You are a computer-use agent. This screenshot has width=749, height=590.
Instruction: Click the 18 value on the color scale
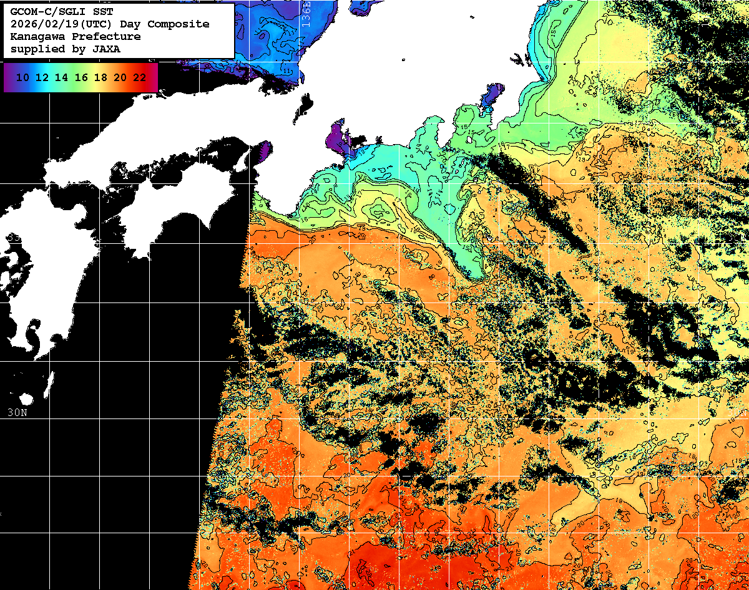tap(100, 78)
